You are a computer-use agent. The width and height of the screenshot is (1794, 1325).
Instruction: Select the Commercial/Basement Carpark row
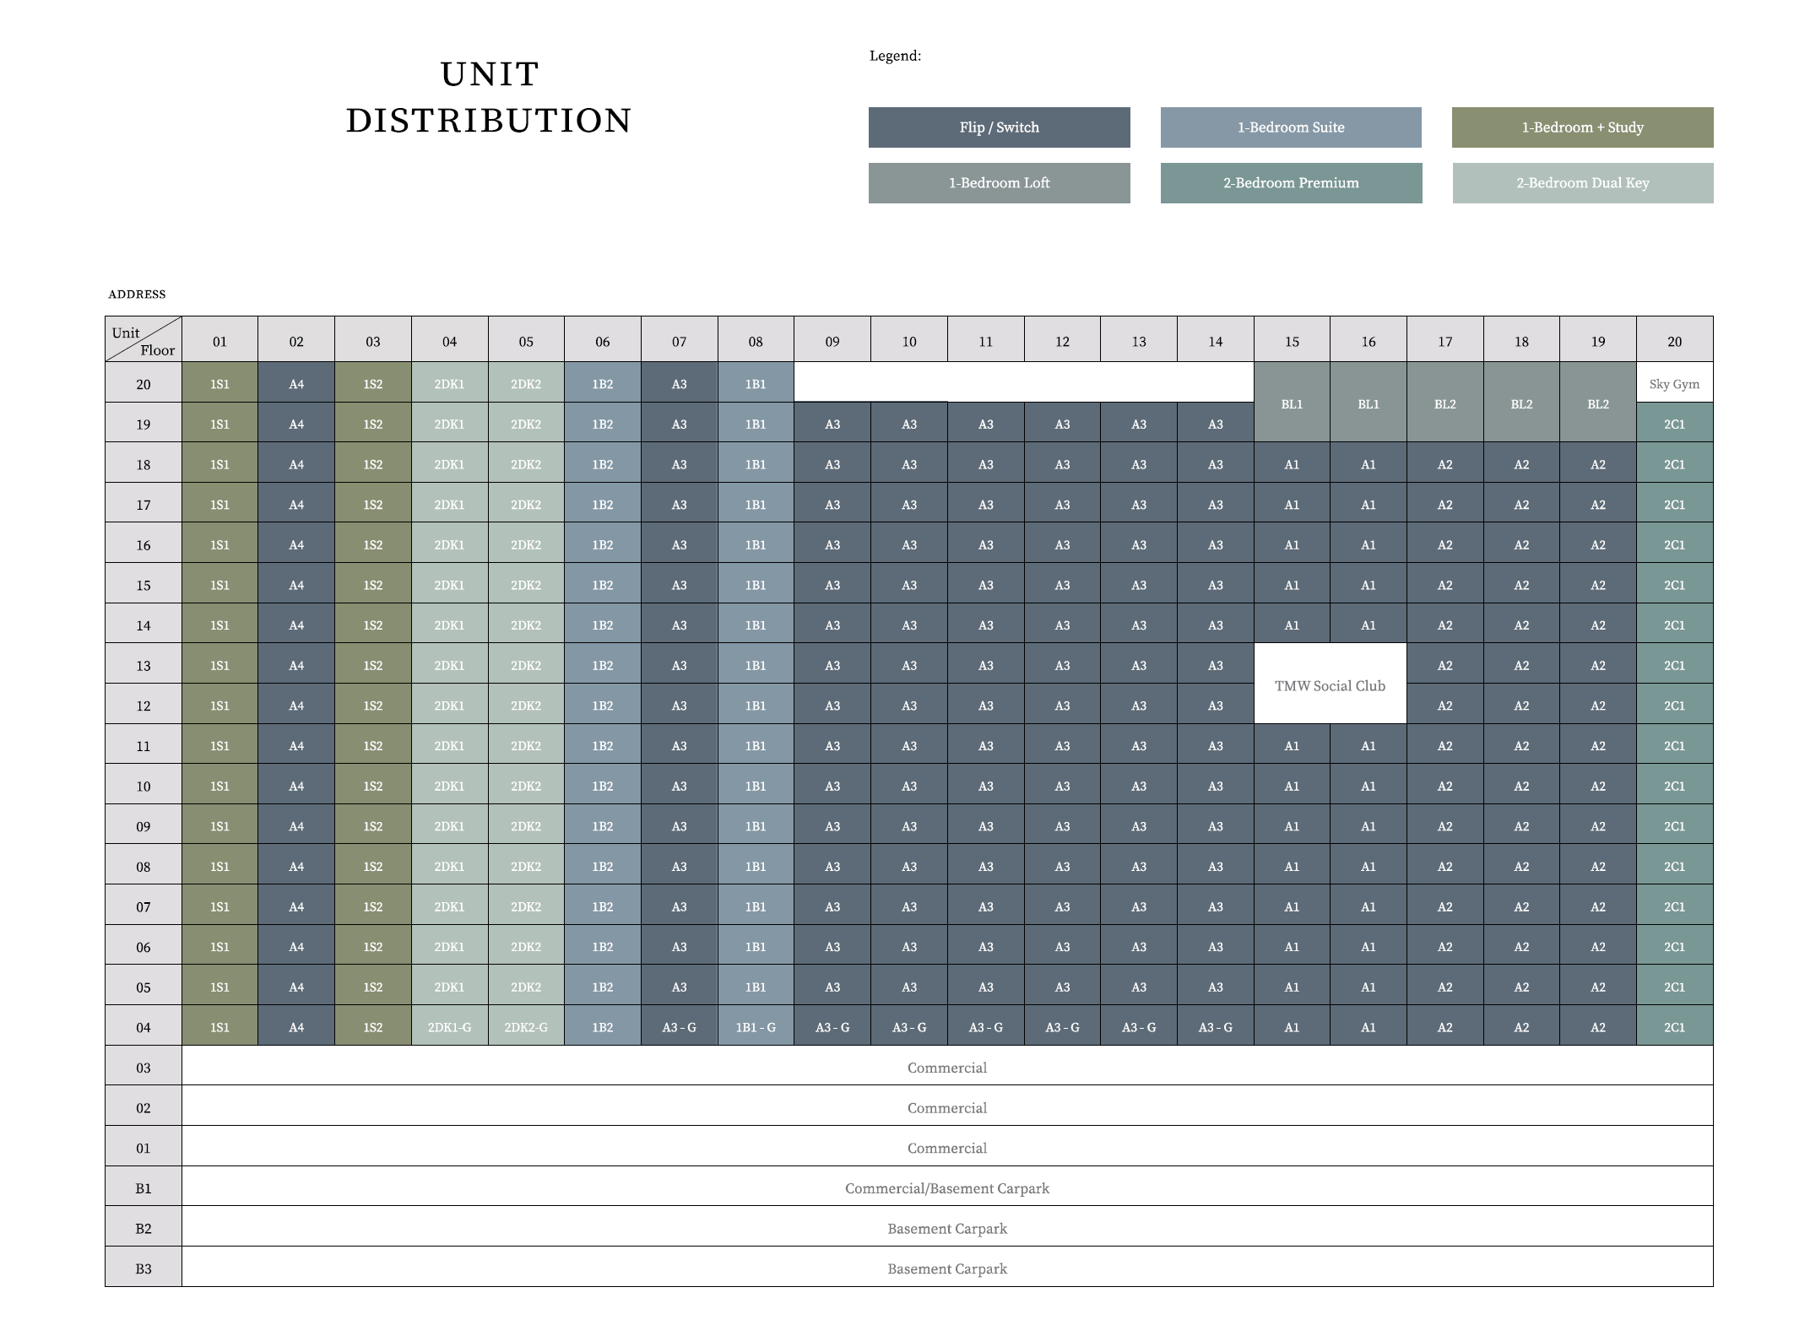click(946, 1188)
